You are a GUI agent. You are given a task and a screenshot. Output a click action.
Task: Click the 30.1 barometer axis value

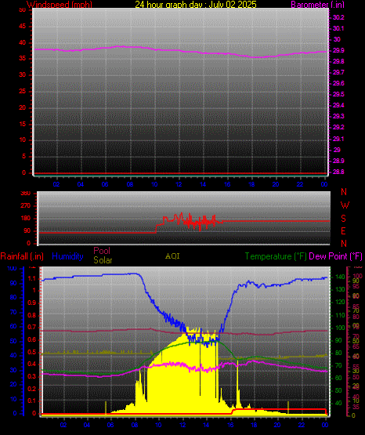[338, 28]
